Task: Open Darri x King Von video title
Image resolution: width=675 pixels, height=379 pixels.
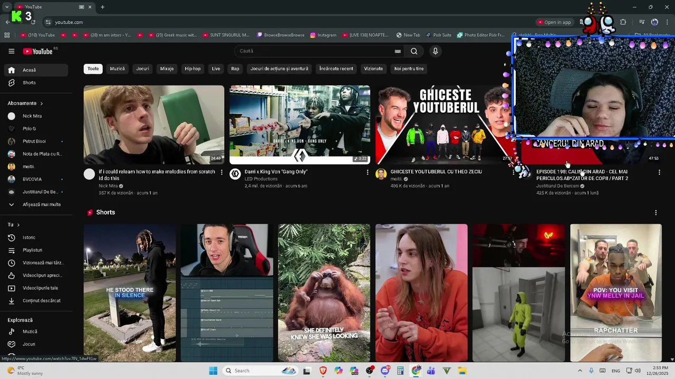Action: pos(276,172)
